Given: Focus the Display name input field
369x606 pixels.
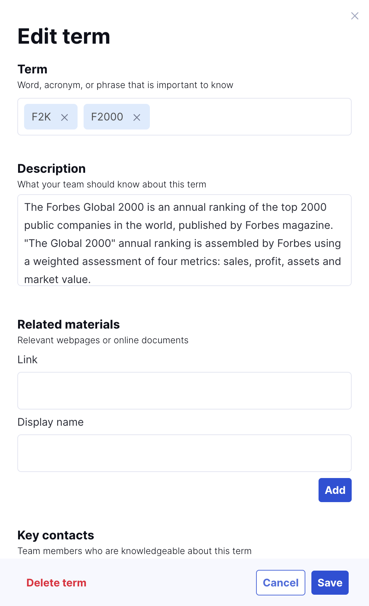Looking at the screenshot, I should (184, 453).
